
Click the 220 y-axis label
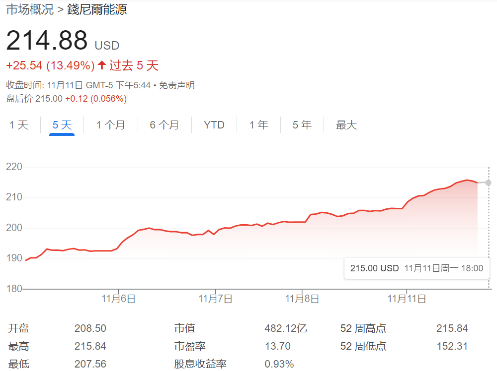(14, 167)
